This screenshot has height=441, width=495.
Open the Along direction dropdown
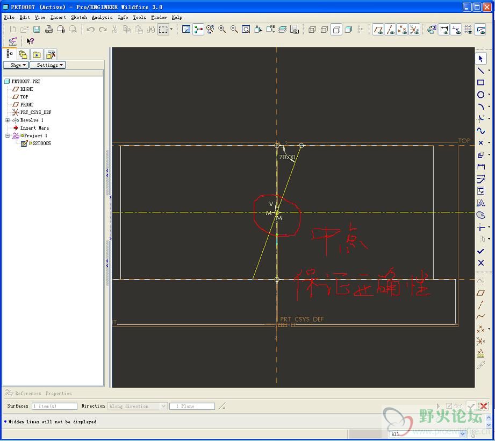(x=137, y=406)
